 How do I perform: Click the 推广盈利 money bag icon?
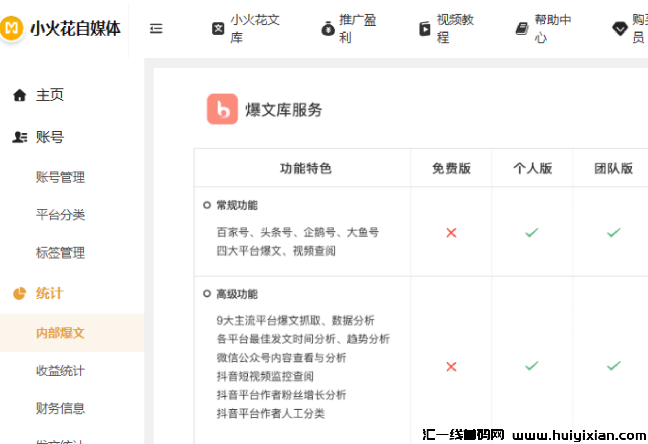point(328,28)
